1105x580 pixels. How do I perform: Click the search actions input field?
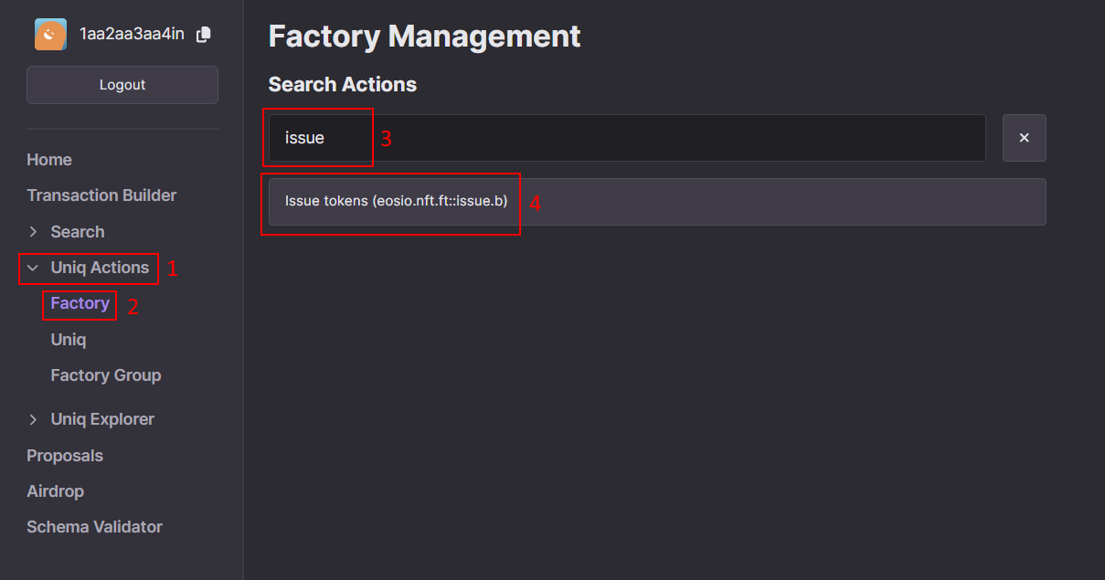click(627, 138)
